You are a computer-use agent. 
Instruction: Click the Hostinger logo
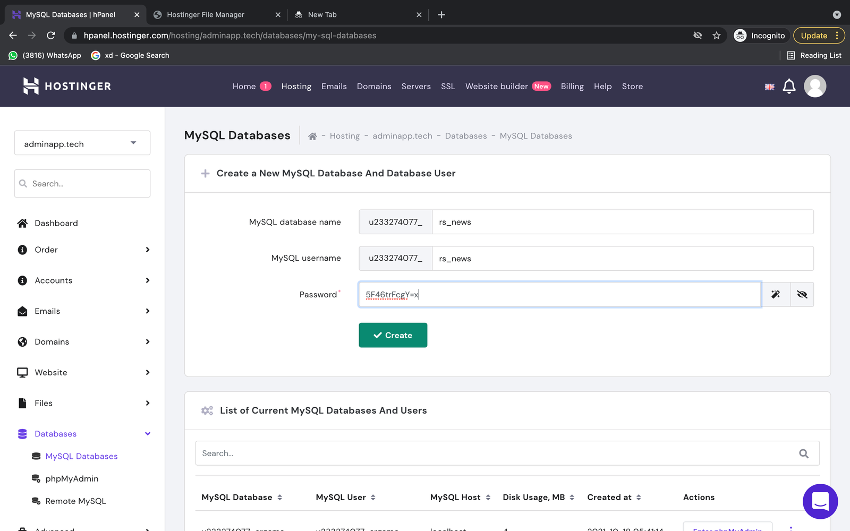67,86
